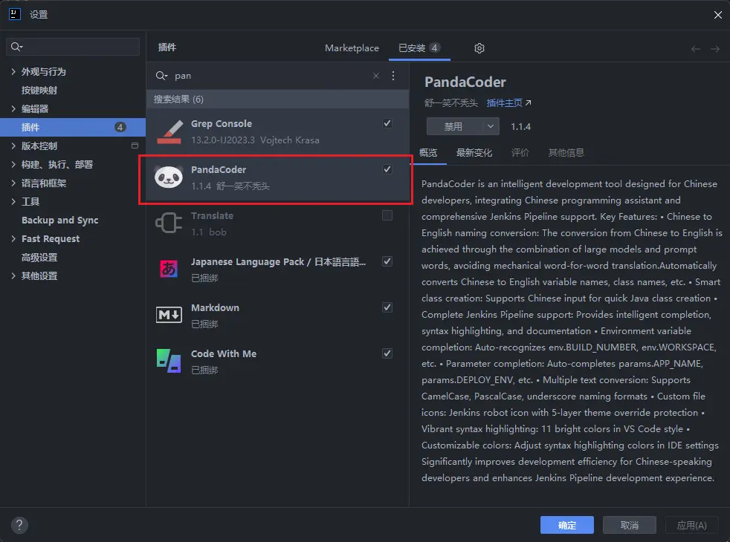Select the Code With Me plugin name

(x=224, y=353)
